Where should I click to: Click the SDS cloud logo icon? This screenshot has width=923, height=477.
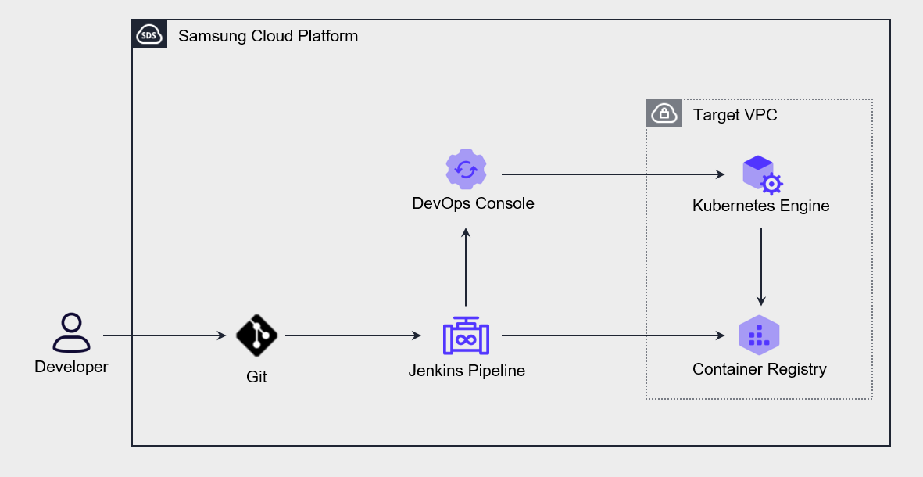149,35
